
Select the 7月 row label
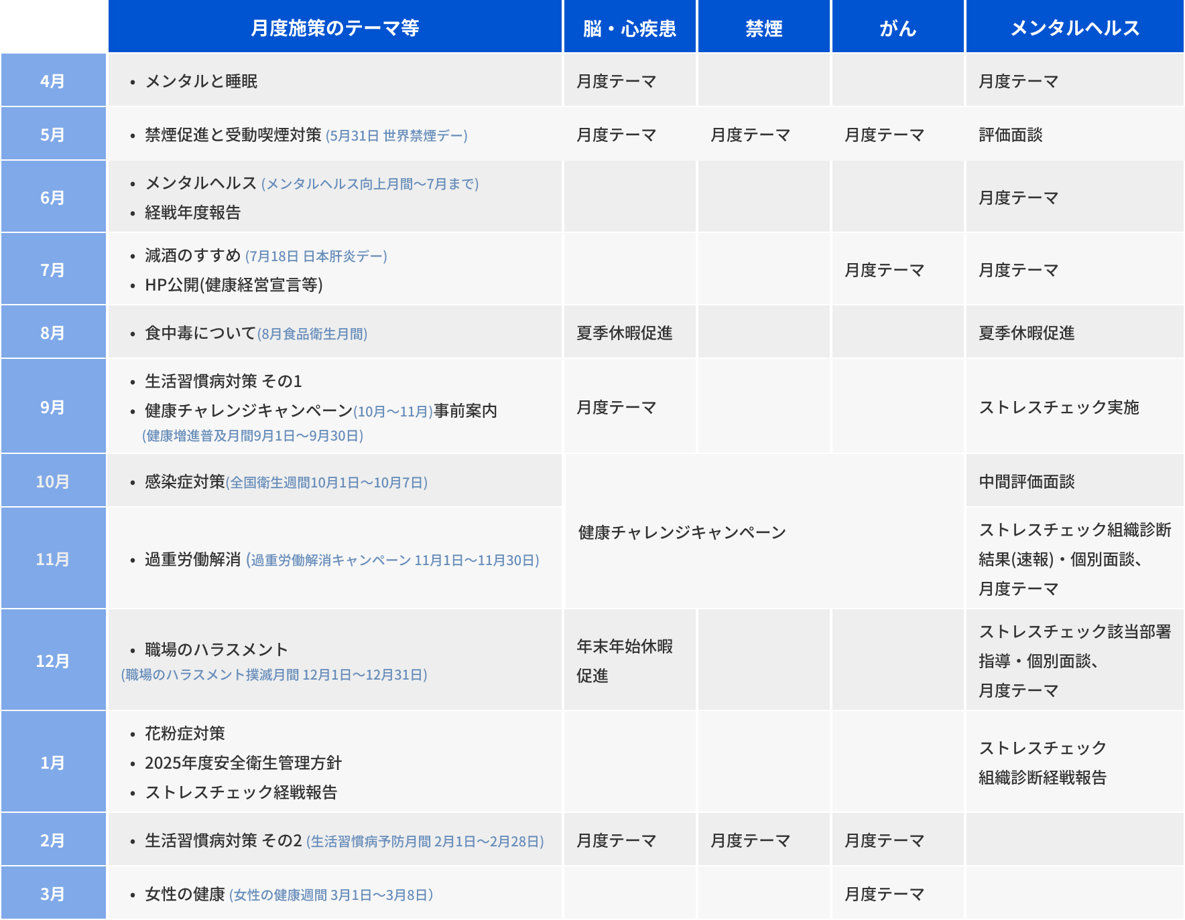53,269
